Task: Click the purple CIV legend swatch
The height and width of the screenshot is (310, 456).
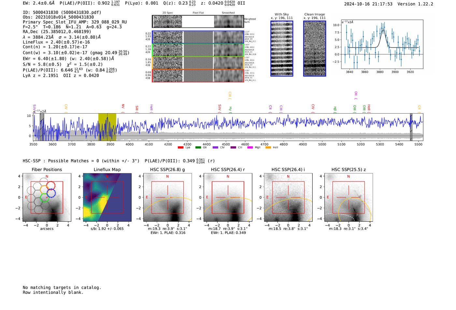Action: click(215, 148)
